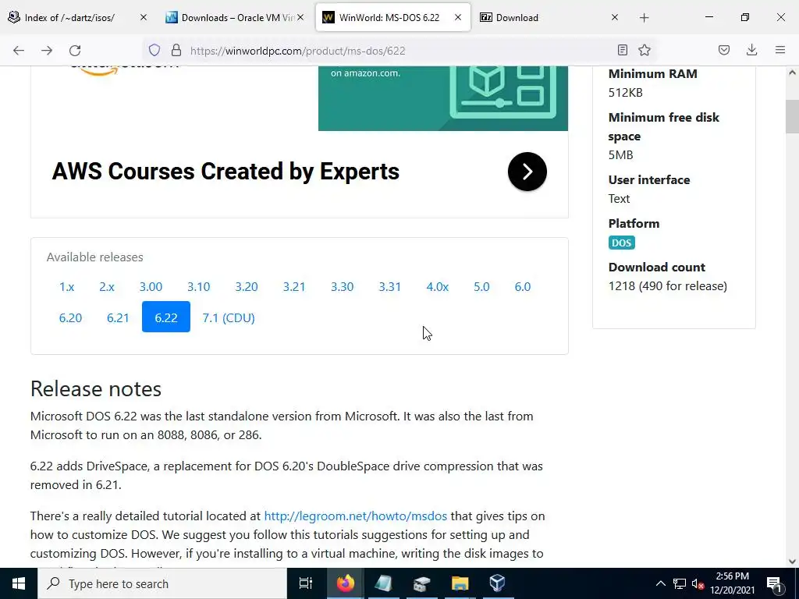Reload the current page
Image resolution: width=799 pixels, height=599 pixels.
click(75, 51)
